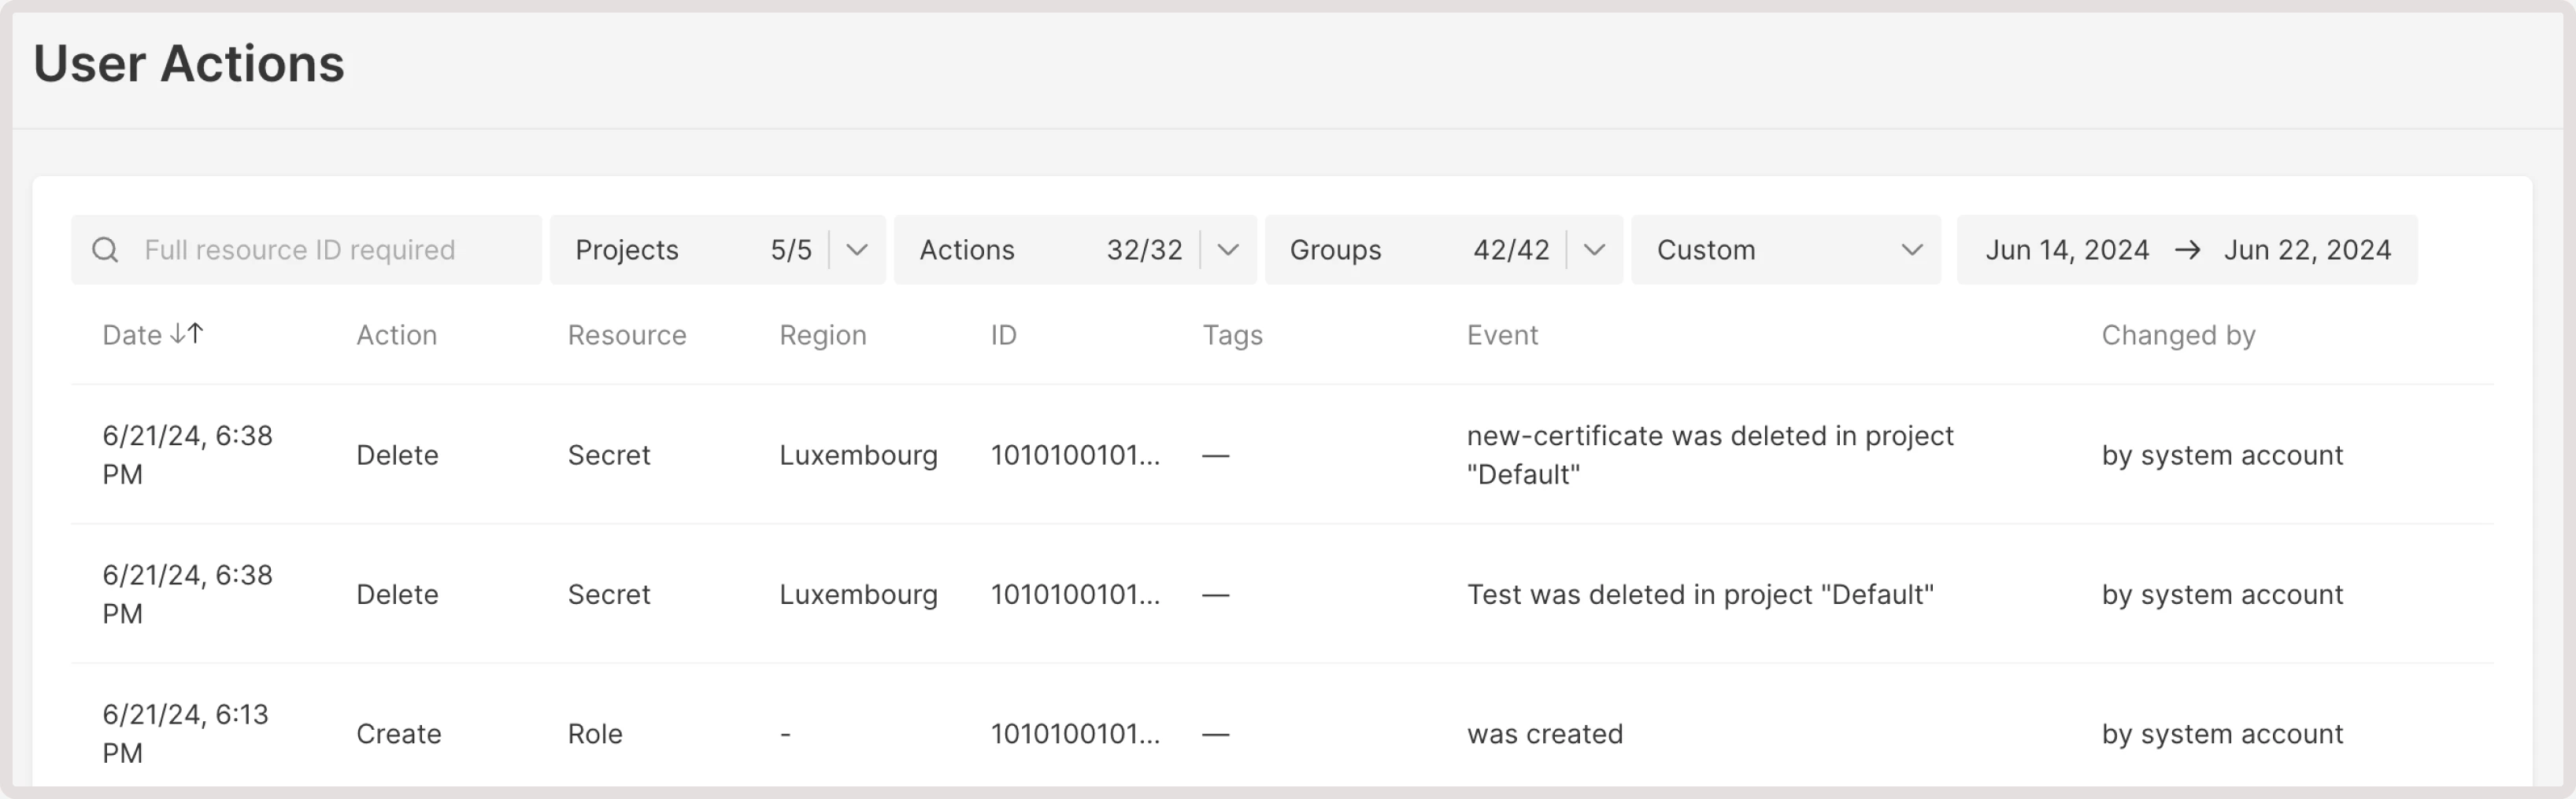2576x799 pixels.
Task: Click the ID in the Test deleted row
Action: tap(1075, 595)
